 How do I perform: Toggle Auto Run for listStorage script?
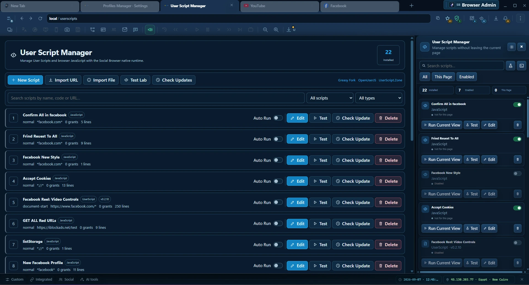pyautogui.click(x=278, y=244)
